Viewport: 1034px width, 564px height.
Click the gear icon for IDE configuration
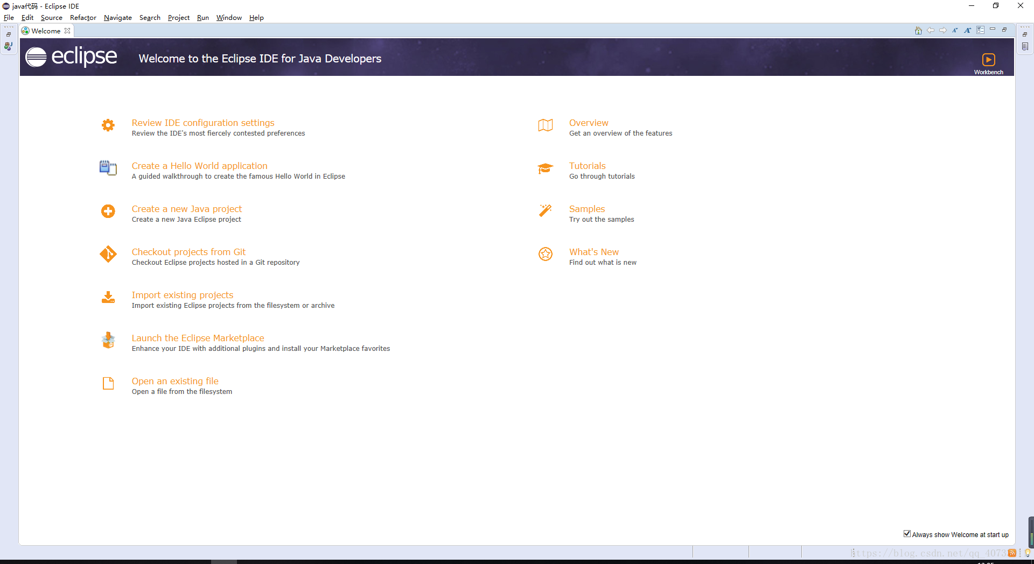pyautogui.click(x=108, y=125)
